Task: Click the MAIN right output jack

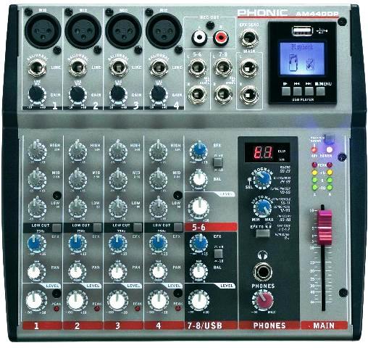Action: tap(248, 95)
